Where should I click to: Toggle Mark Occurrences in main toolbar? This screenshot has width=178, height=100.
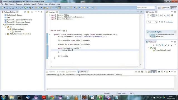pos(59,7)
